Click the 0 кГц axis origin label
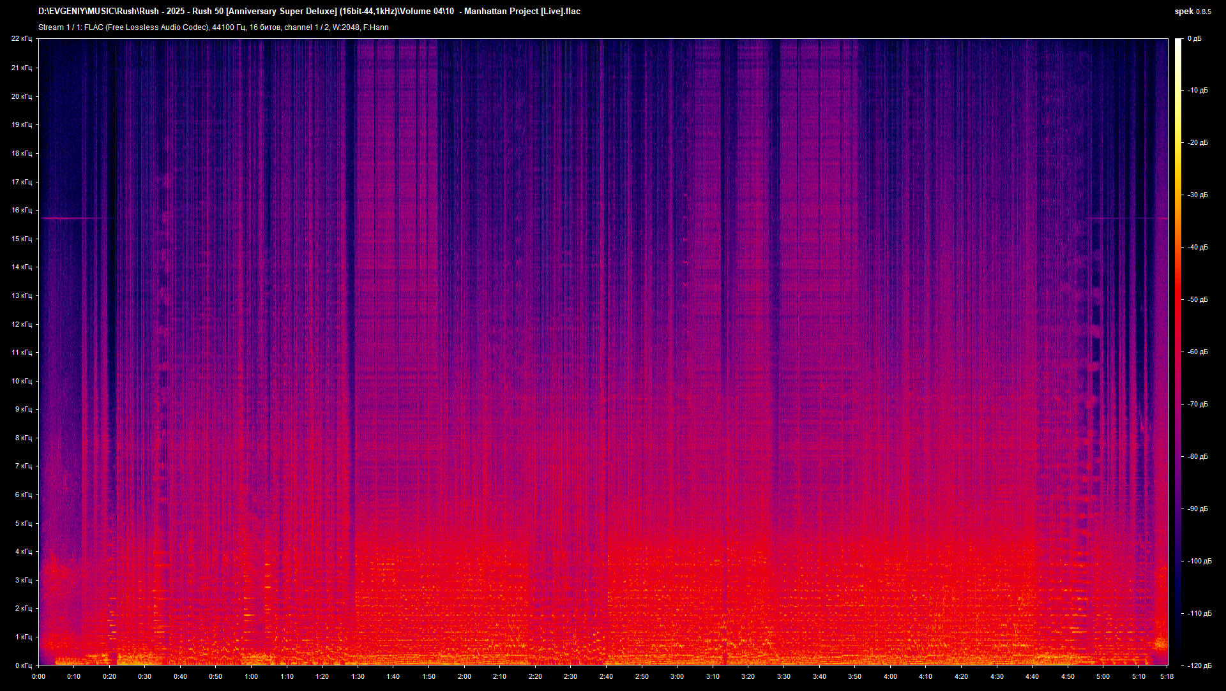 tap(23, 665)
